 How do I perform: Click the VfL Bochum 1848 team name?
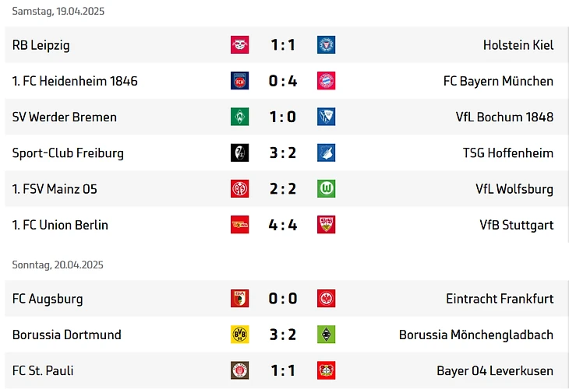504,117
